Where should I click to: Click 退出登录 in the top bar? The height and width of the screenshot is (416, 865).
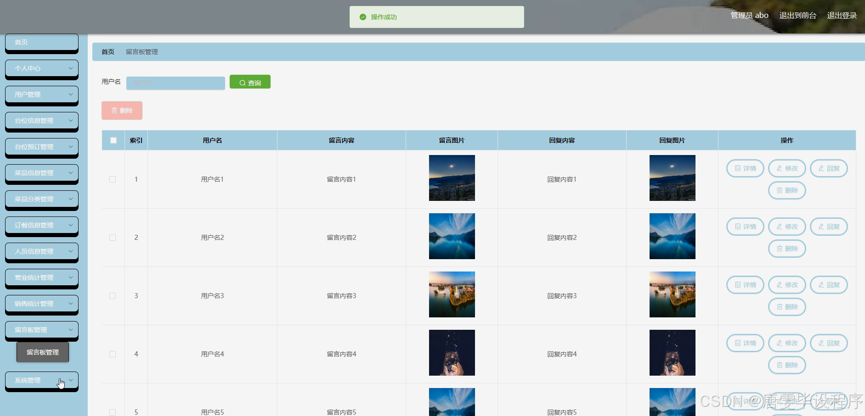[842, 16]
